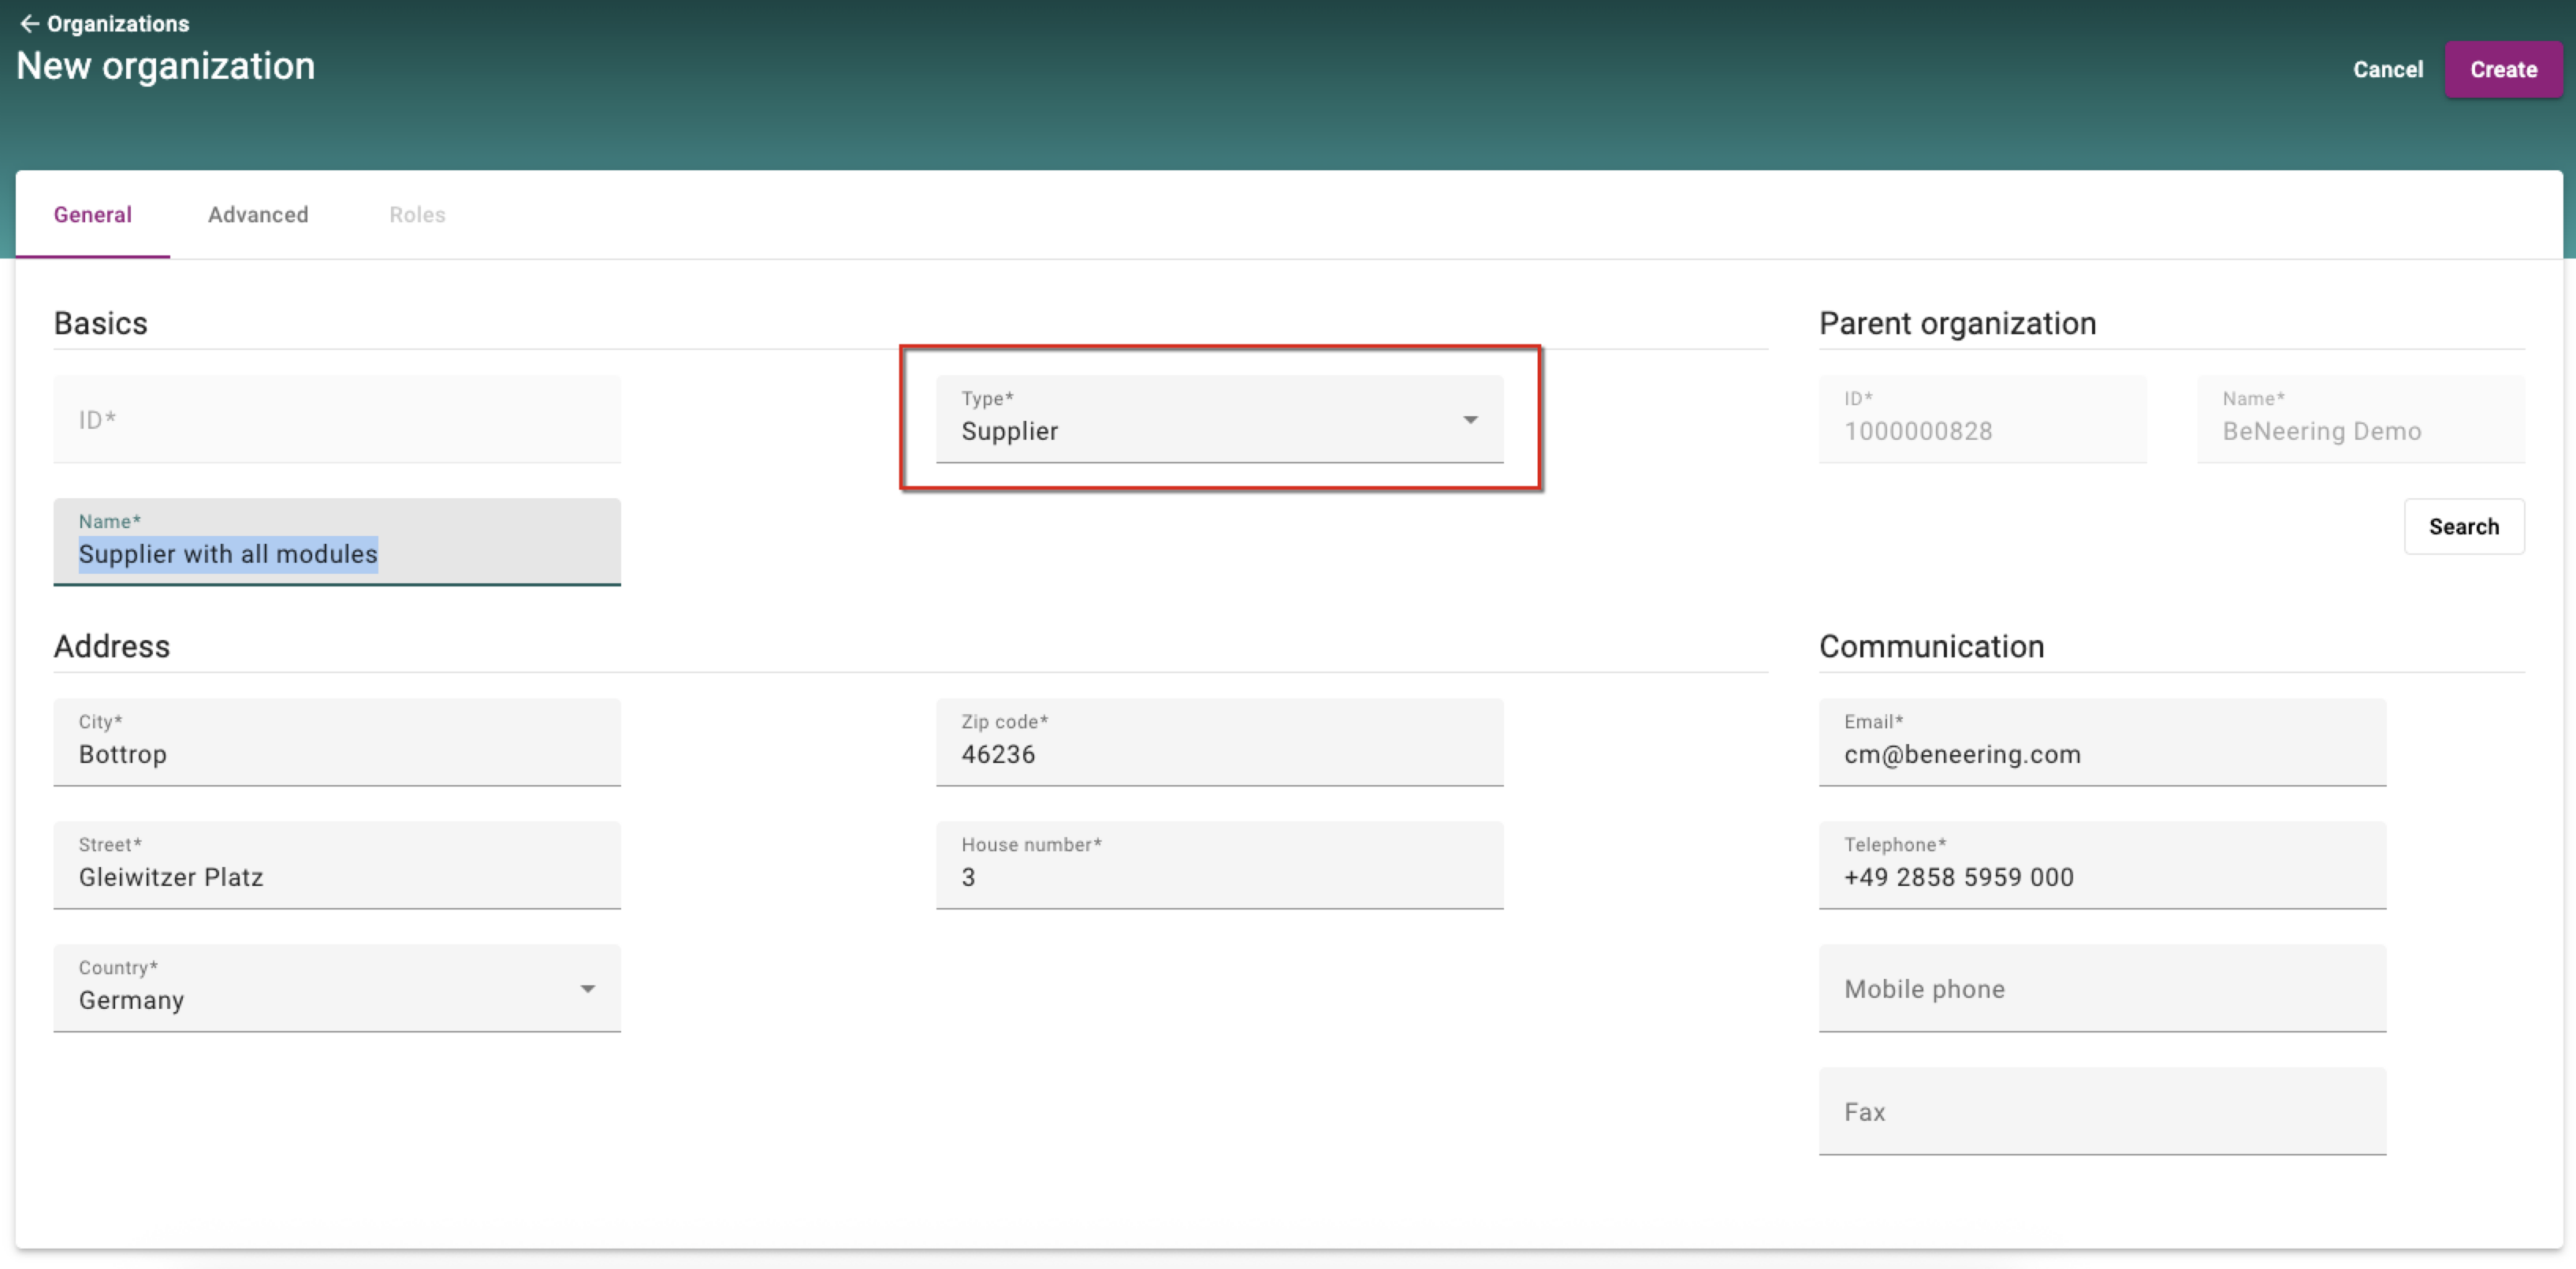2576x1269 pixels.
Task: Click the Organizations breadcrumb link
Action: (118, 23)
